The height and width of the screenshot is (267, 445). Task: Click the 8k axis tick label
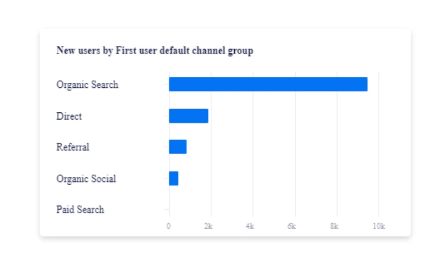point(334,226)
